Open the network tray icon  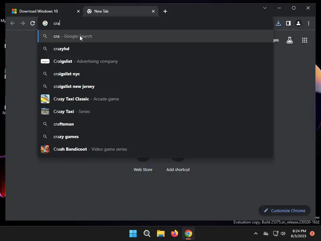tap(276, 233)
